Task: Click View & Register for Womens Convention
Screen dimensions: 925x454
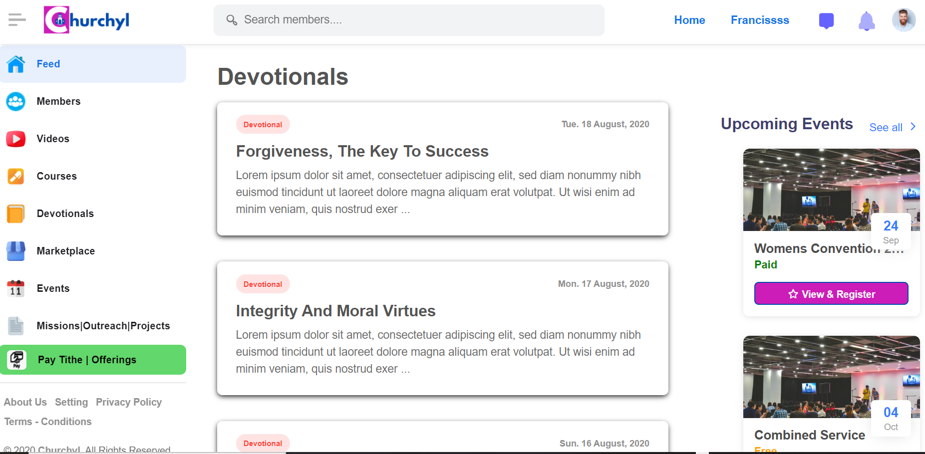Action: 831,294
